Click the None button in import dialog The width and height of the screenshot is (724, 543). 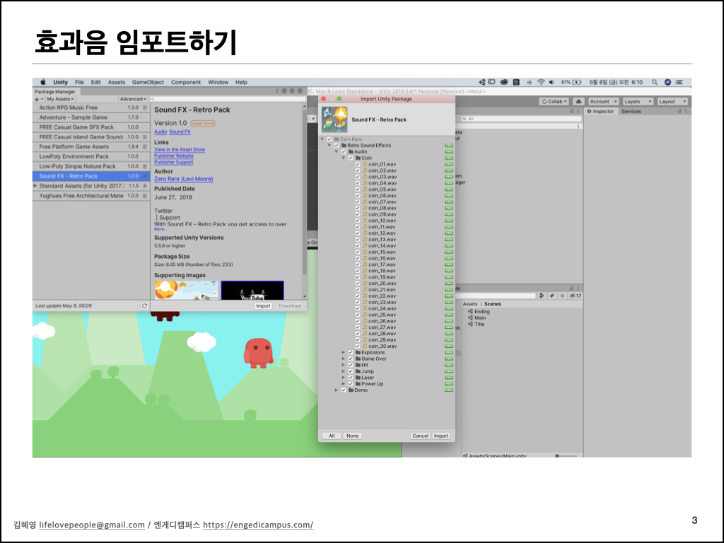(352, 436)
